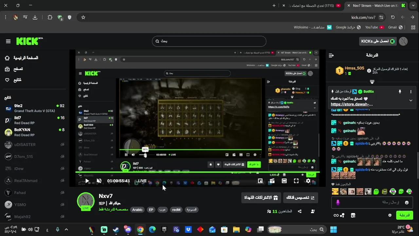The height and width of the screenshot is (236, 419).
Task: Open offline channel YSMO
Action: pyautogui.click(x=34, y=205)
